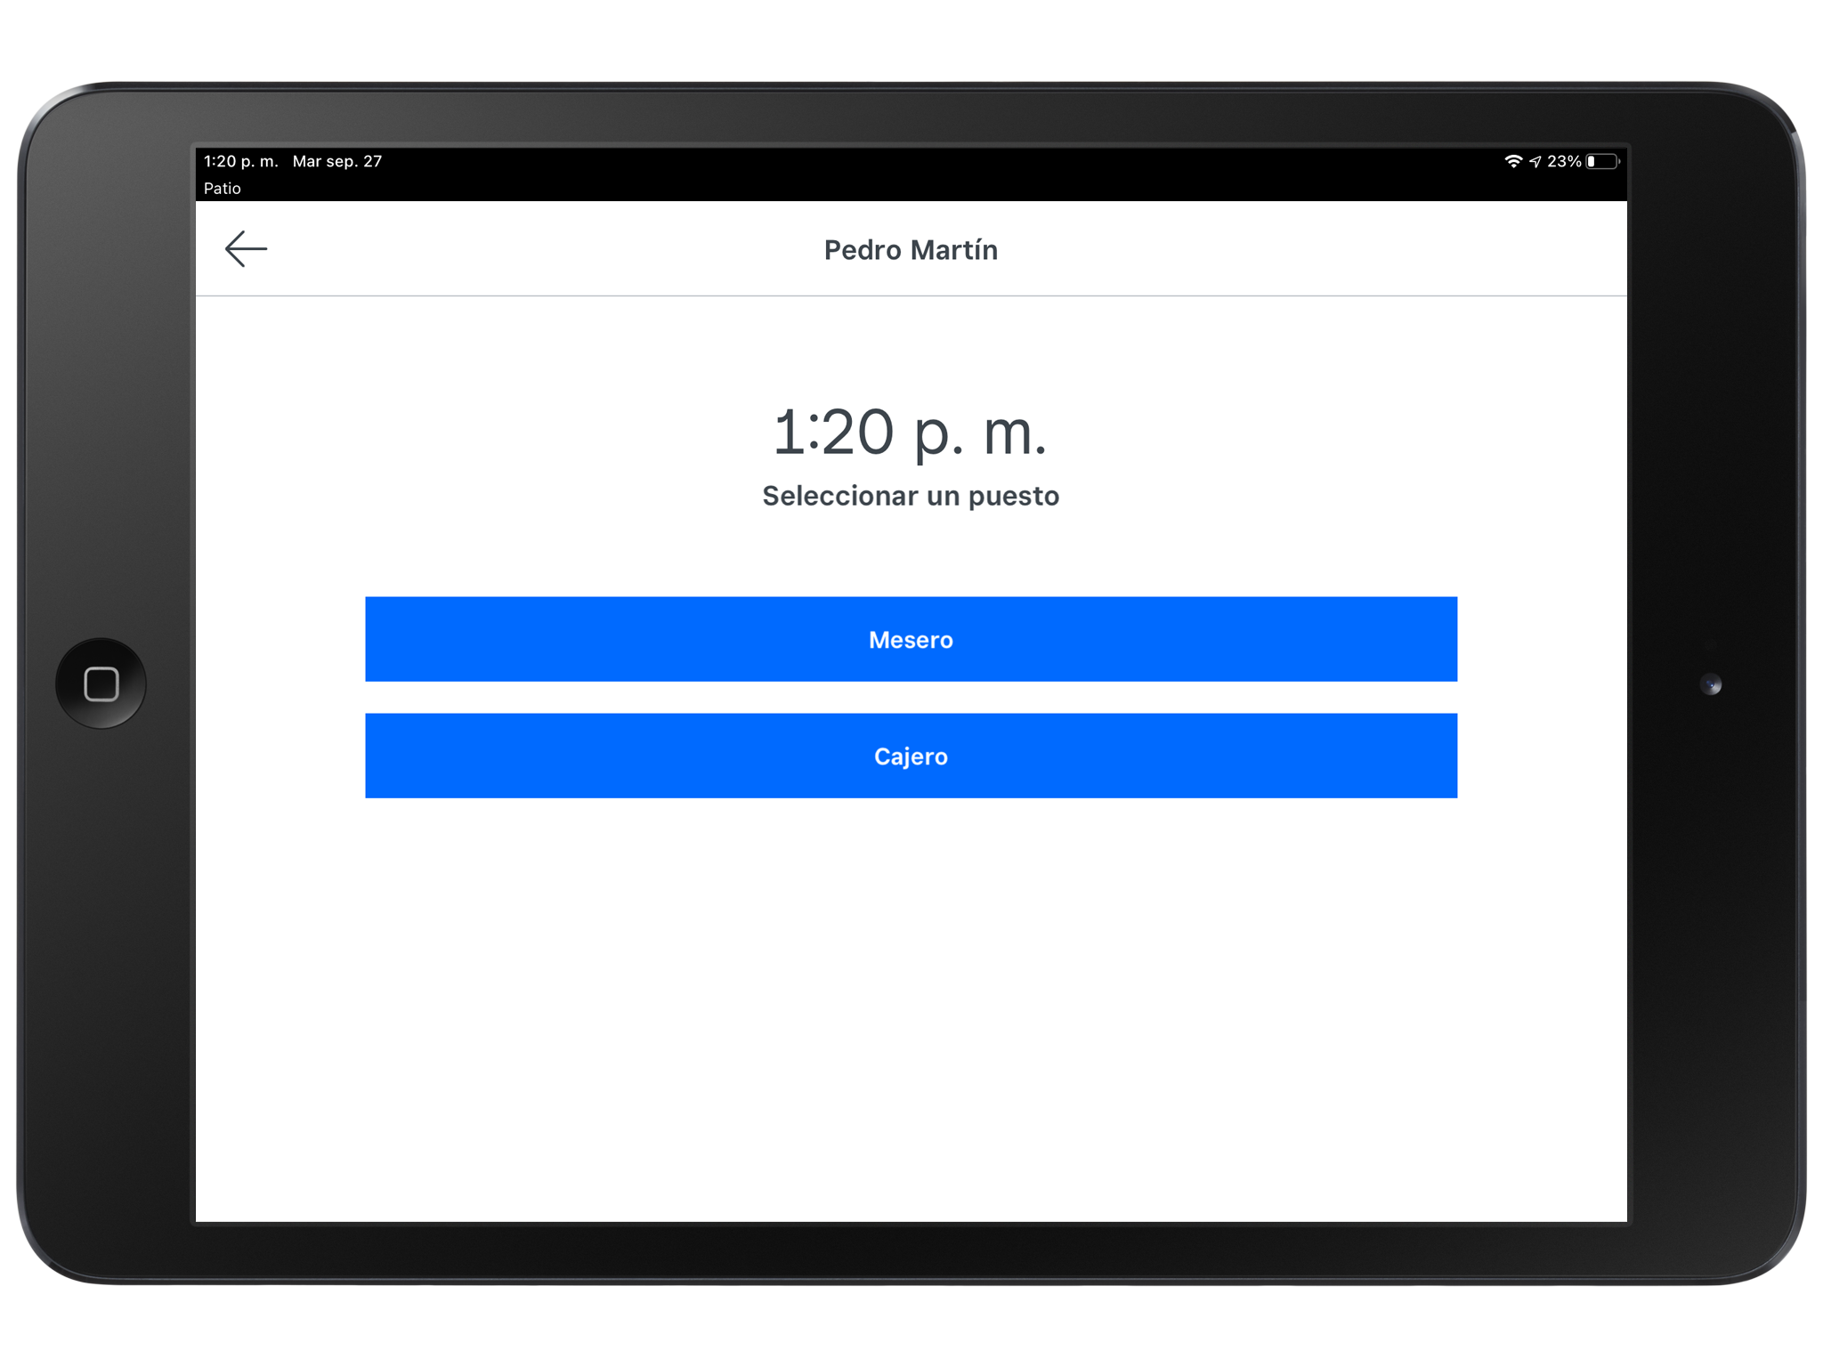This screenshot has width=1823, height=1367.
Task: Click the location services arrow icon
Action: 1535,161
